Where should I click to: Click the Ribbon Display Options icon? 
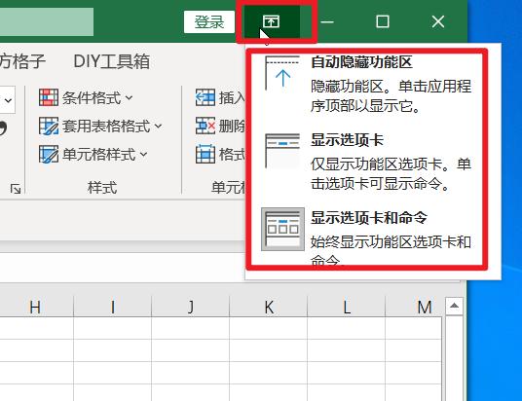[x=272, y=21]
